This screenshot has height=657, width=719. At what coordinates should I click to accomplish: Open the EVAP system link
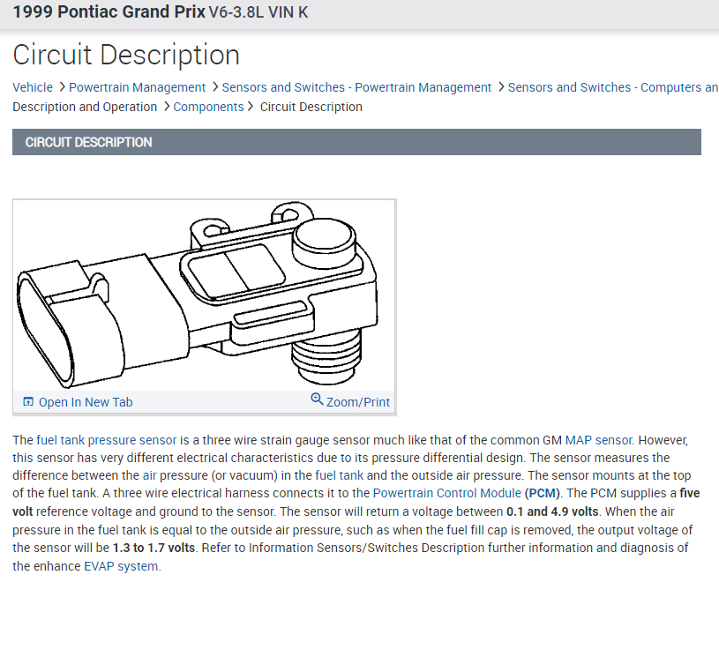tap(122, 566)
